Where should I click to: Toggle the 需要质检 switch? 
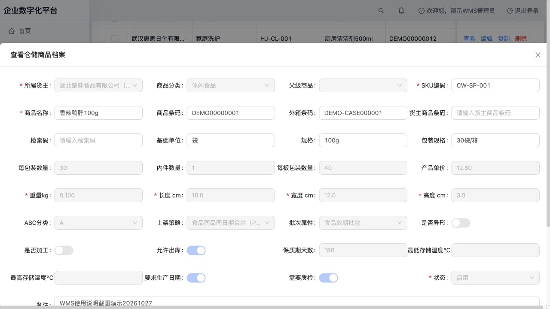[x=328, y=278]
